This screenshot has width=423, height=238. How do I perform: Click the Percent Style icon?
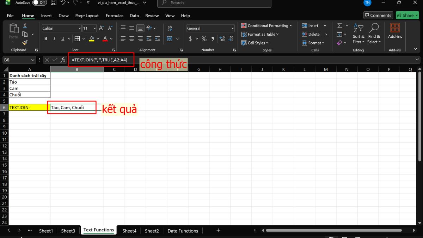click(x=204, y=39)
